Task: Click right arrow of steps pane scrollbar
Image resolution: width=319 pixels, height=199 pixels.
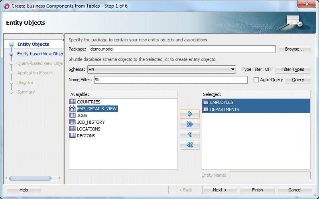Action: pyautogui.click(x=59, y=178)
